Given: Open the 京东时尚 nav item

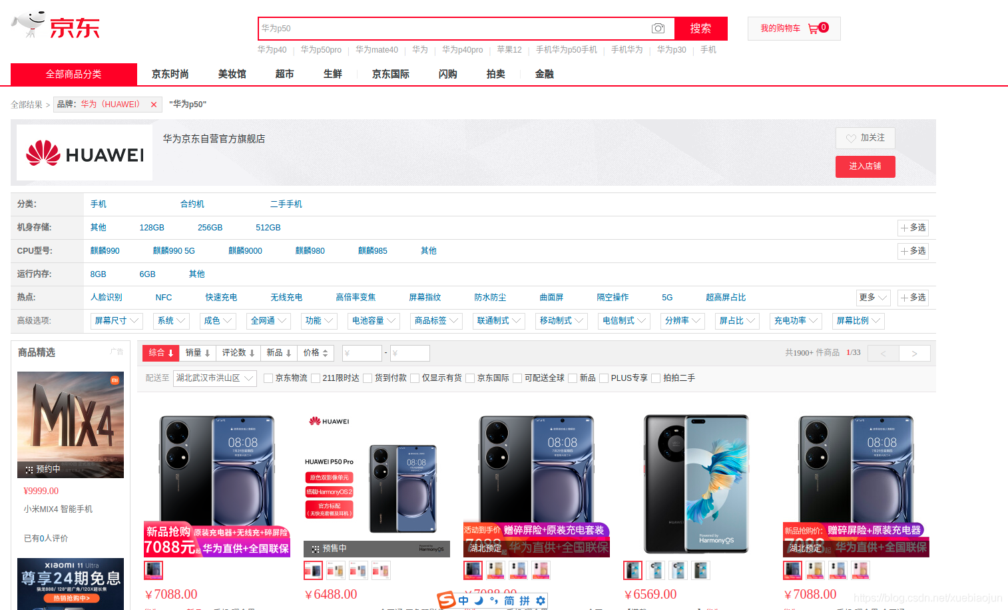Looking at the screenshot, I should 170,74.
